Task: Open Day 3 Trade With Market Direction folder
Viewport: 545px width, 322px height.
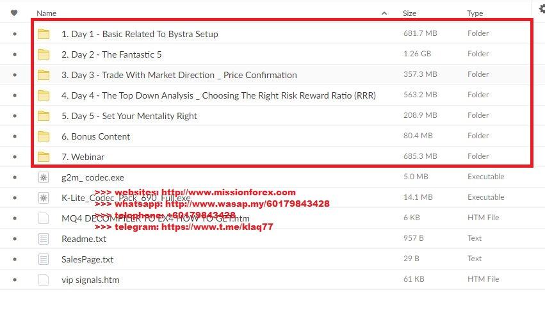Action: 179,75
